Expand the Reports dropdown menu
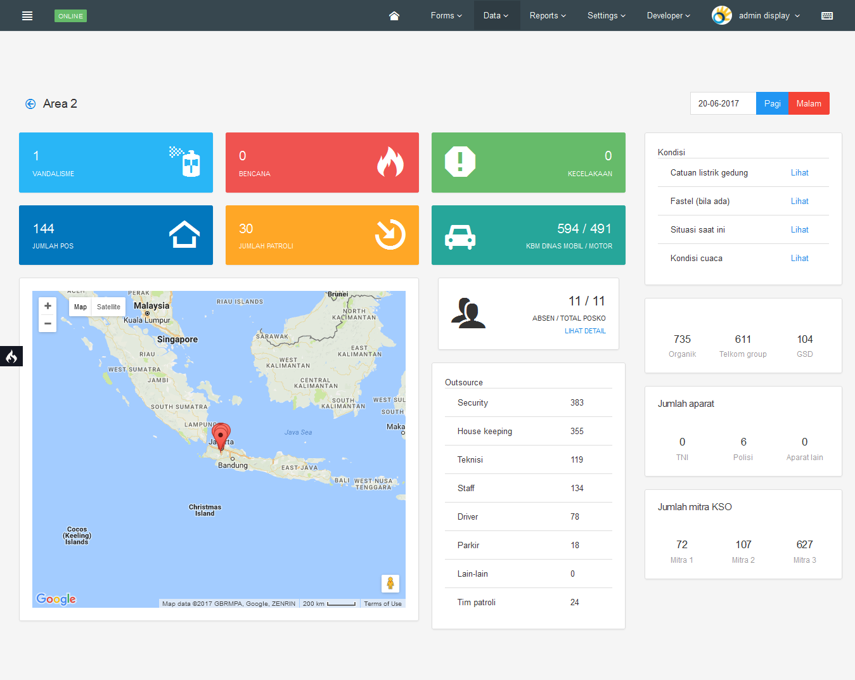This screenshot has height=680, width=855. [x=548, y=16]
